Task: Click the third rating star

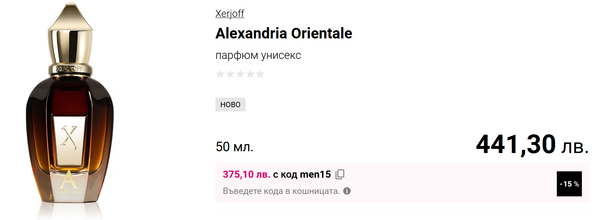Action: pyautogui.click(x=240, y=74)
